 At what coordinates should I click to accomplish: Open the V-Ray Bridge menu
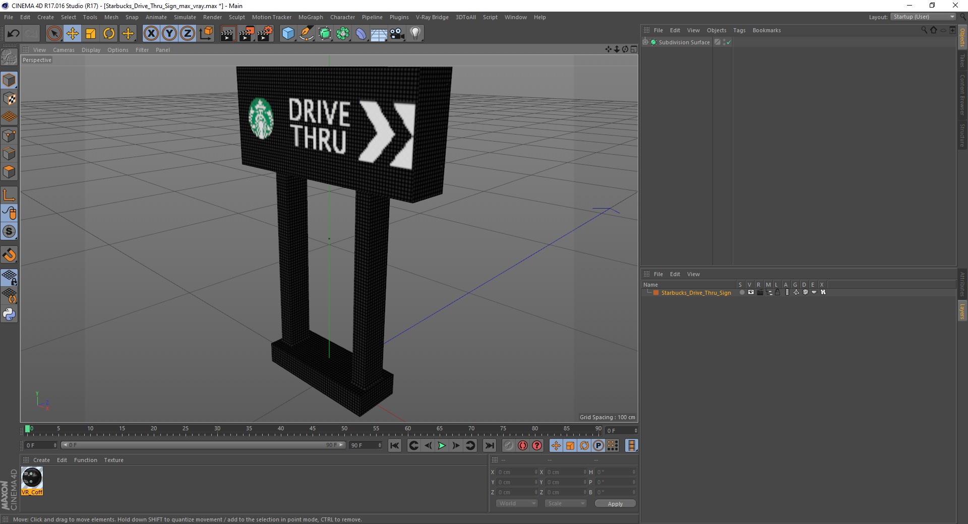click(x=432, y=17)
